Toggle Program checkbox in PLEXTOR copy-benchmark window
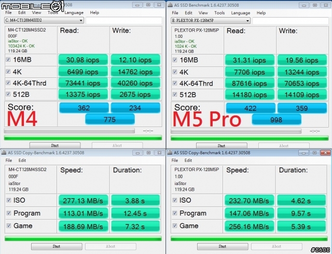This screenshot has height=254, width=332. coord(175,213)
